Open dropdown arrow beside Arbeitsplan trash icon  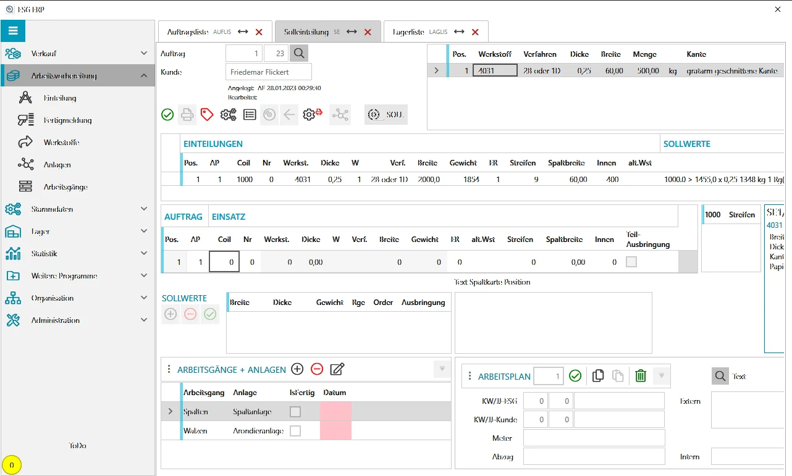tap(661, 376)
